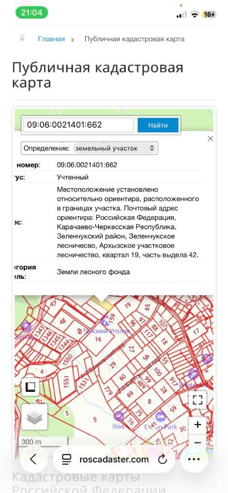228x493 pixels.
Task: Select parcel 27 on map
Action: click(x=131, y=350)
